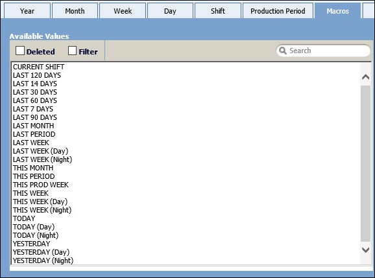The height and width of the screenshot is (278, 375).
Task: Select the Macros tab
Action: tap(337, 11)
